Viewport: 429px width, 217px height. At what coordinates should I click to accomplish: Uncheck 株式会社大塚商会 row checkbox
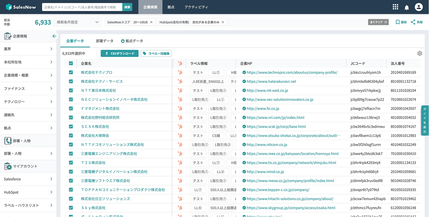tap(71, 136)
